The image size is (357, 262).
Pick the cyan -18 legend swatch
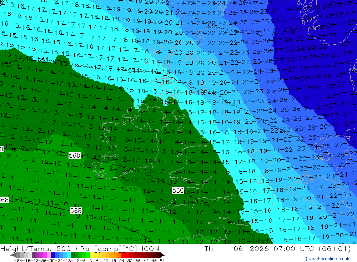click(69, 255)
